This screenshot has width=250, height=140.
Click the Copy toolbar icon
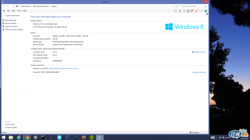click(x=184, y=11)
